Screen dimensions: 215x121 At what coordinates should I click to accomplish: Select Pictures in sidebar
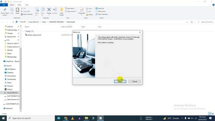coord(10,86)
